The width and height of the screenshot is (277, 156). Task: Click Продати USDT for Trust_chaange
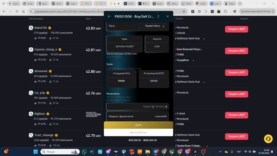[x=236, y=136]
